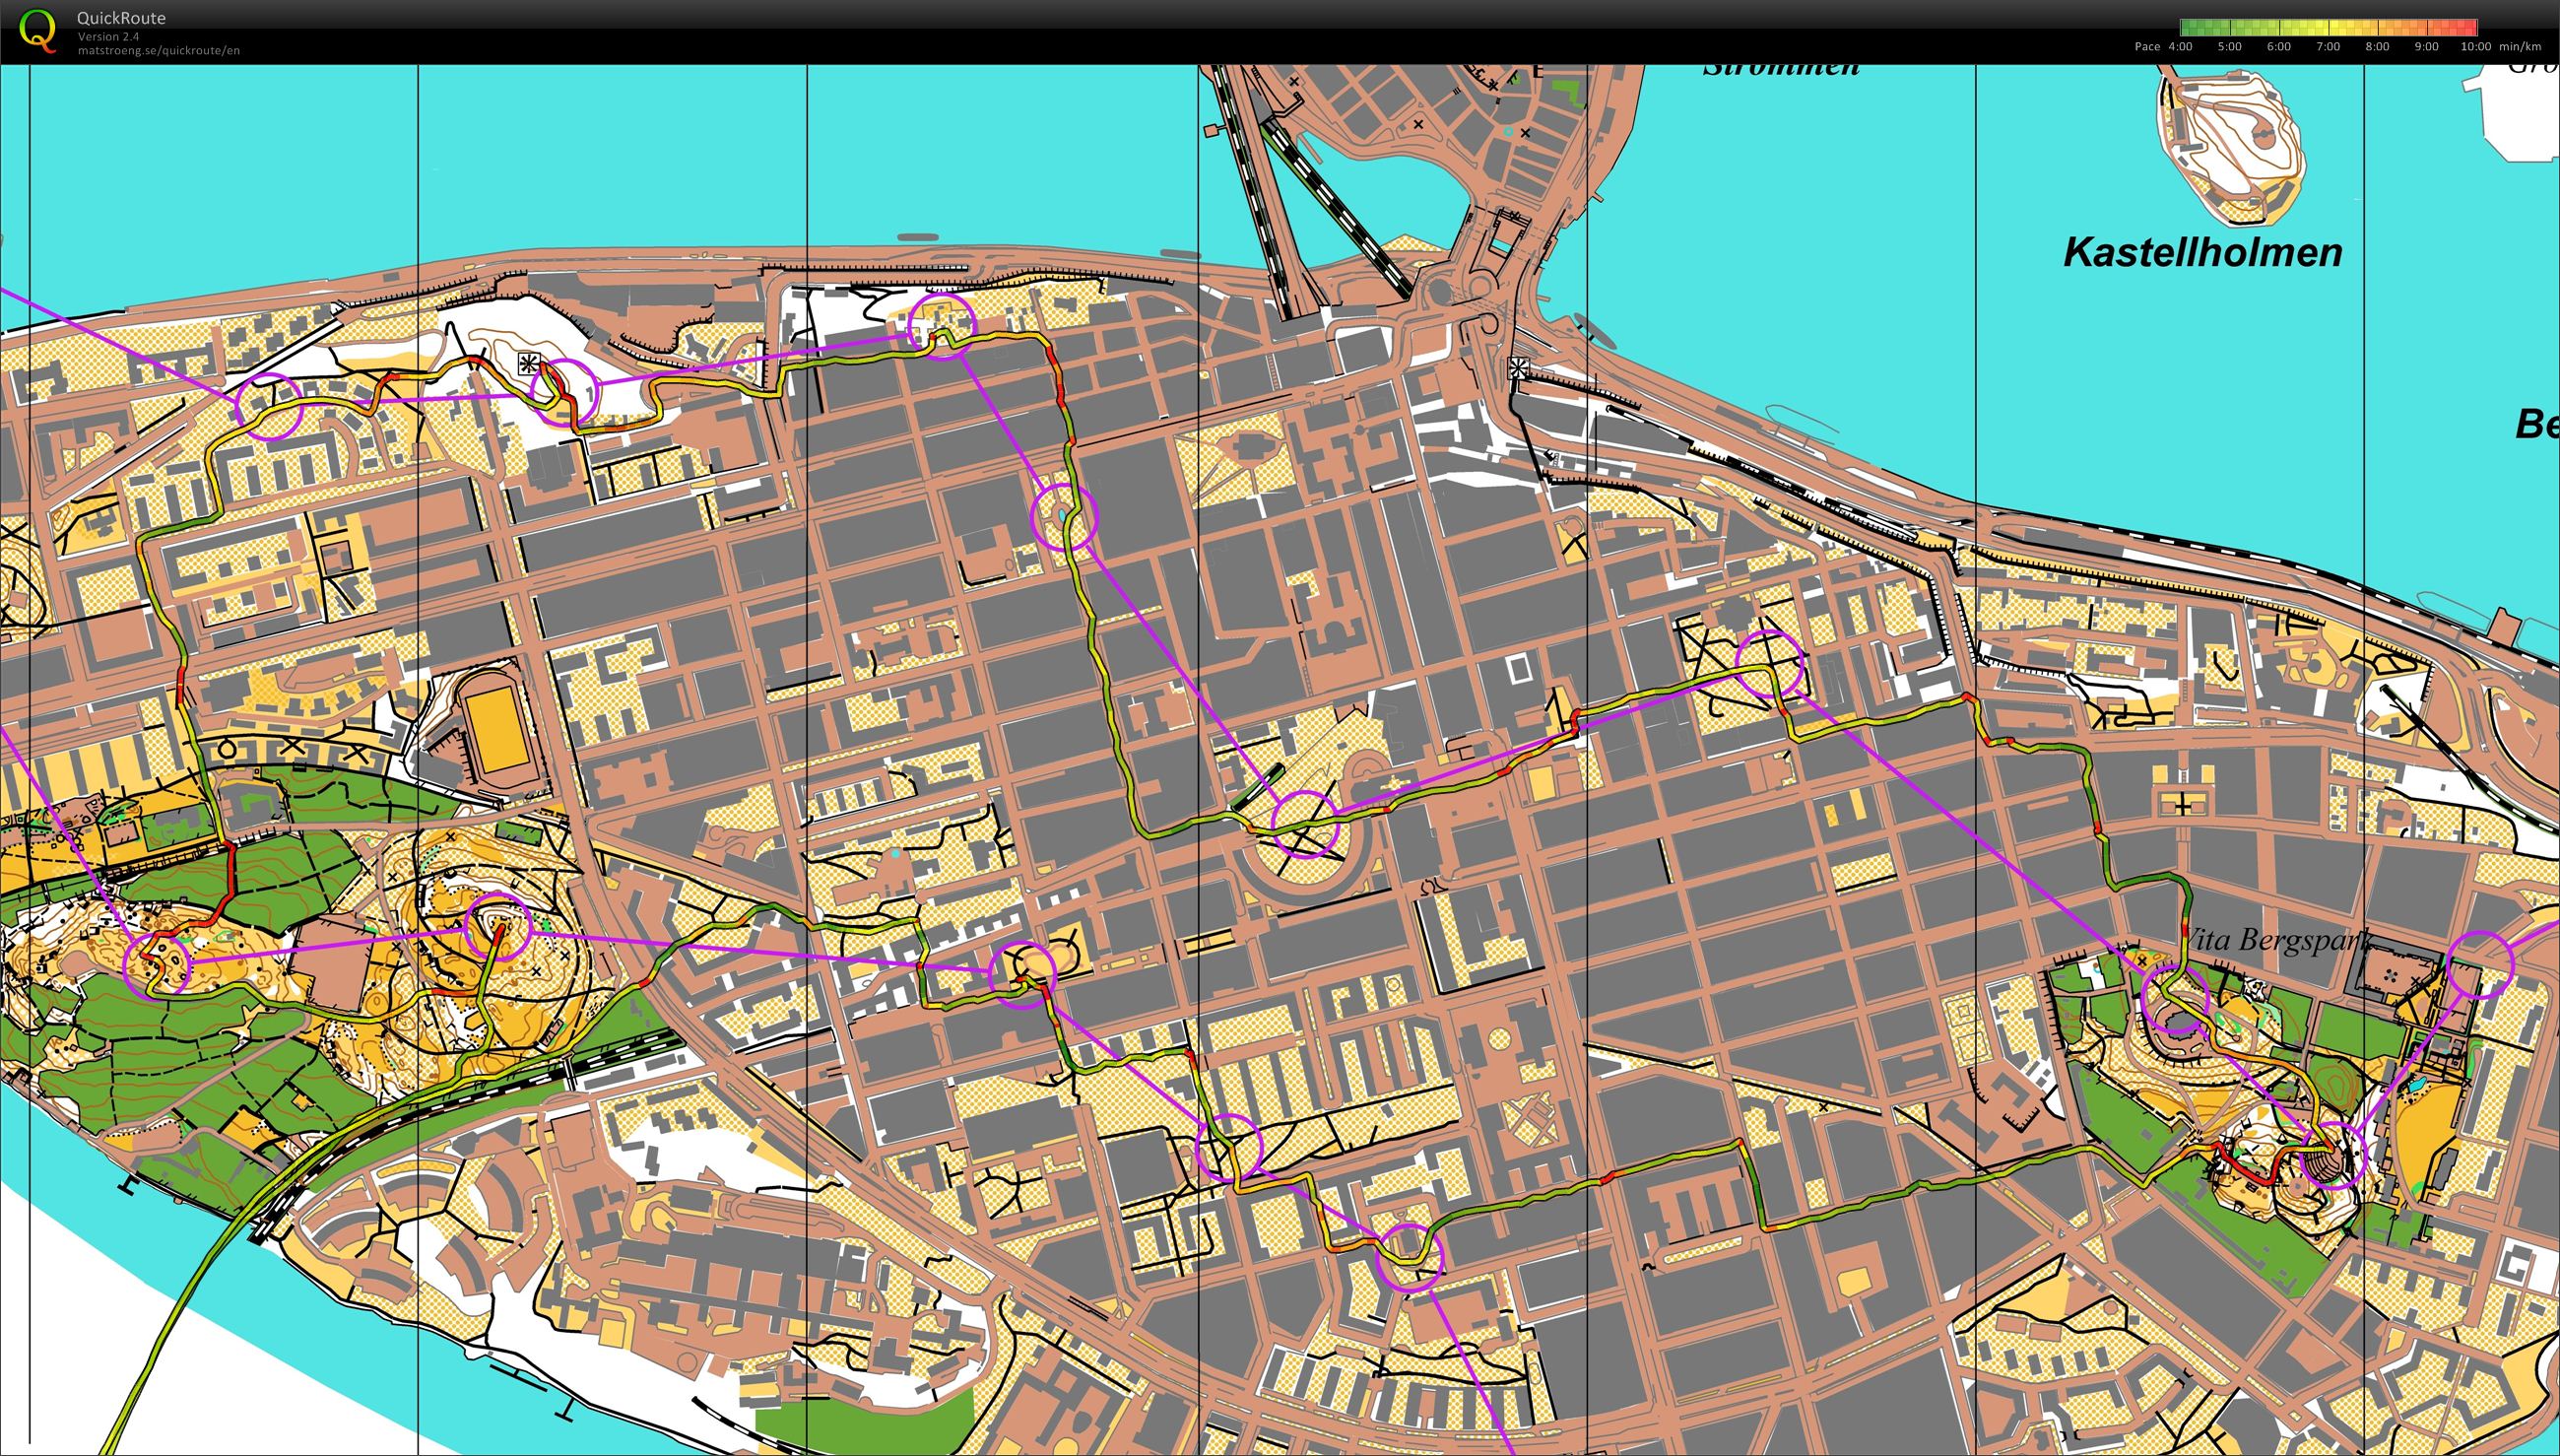Pick the red end segment of pace scale
The height and width of the screenshot is (1456, 2560).
tap(2467, 28)
